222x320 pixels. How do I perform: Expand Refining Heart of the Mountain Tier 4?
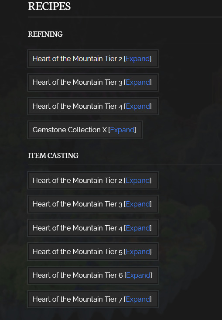(138, 107)
